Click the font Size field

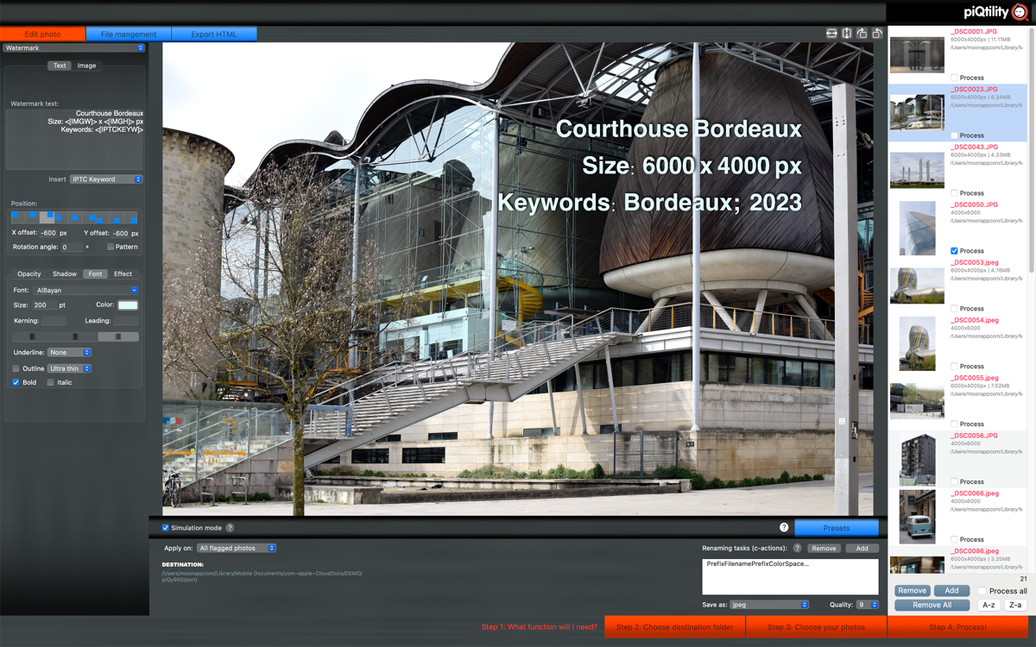click(x=43, y=305)
